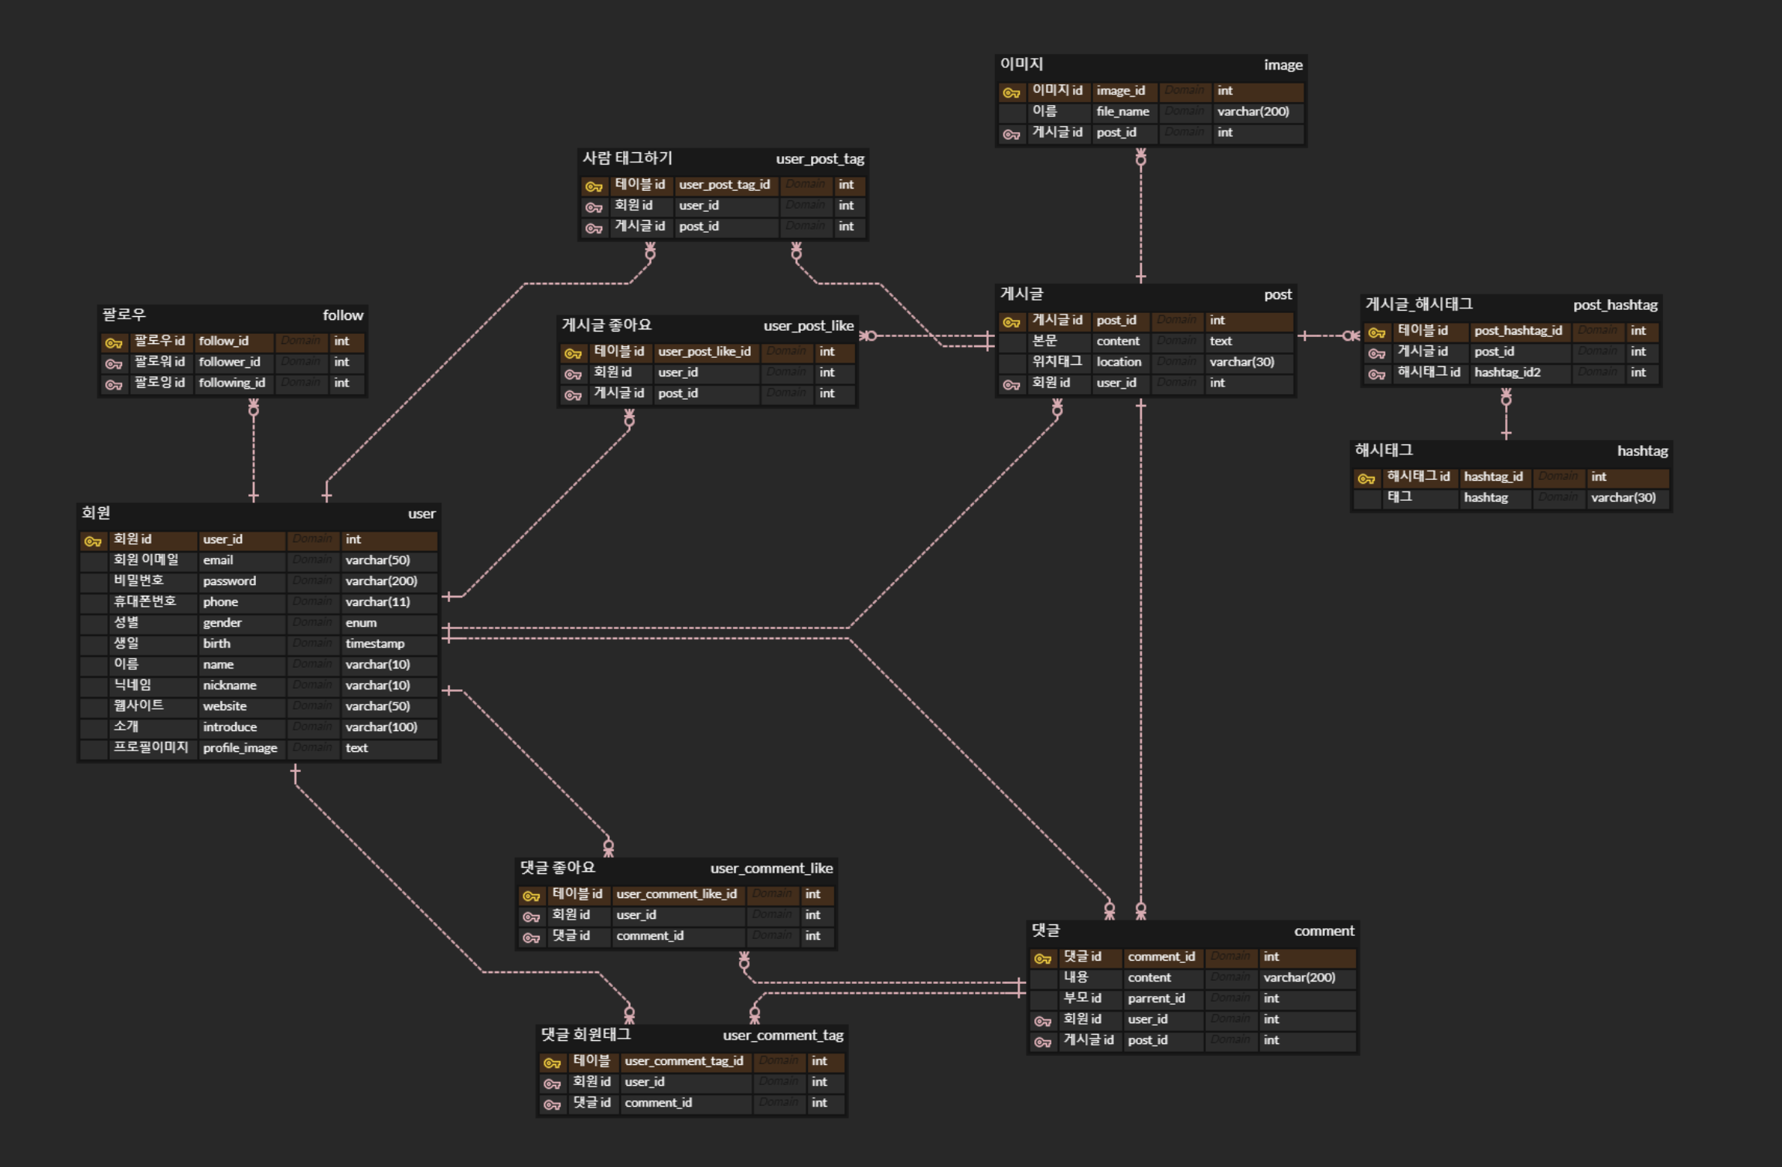Viewport: 1782px width, 1167px height.
Task: Click the user_comment_like table name
Action: pos(771,868)
